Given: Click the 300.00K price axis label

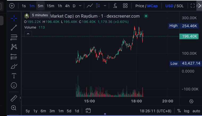Looking at the screenshot, I should 189,18.
